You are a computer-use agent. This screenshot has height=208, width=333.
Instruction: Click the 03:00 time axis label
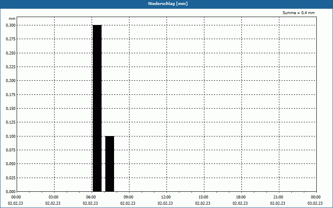point(54,197)
